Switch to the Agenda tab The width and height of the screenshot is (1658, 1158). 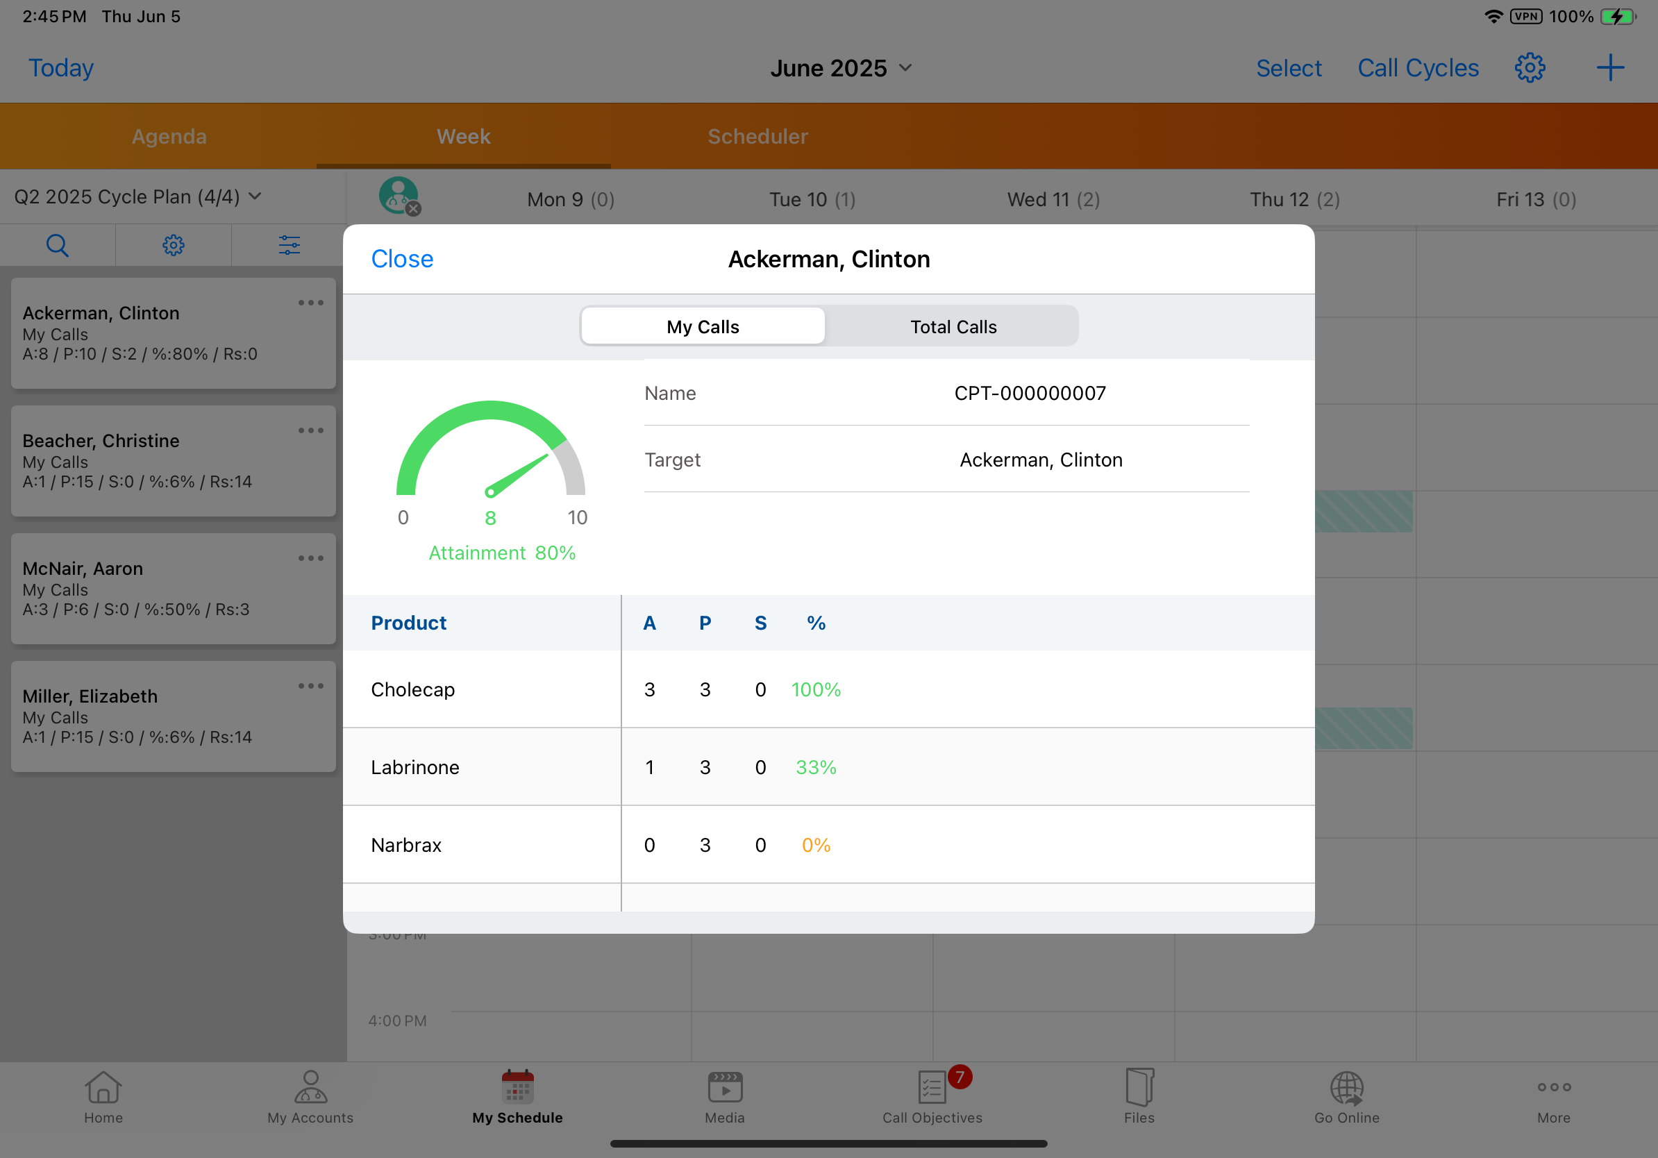[x=169, y=137]
